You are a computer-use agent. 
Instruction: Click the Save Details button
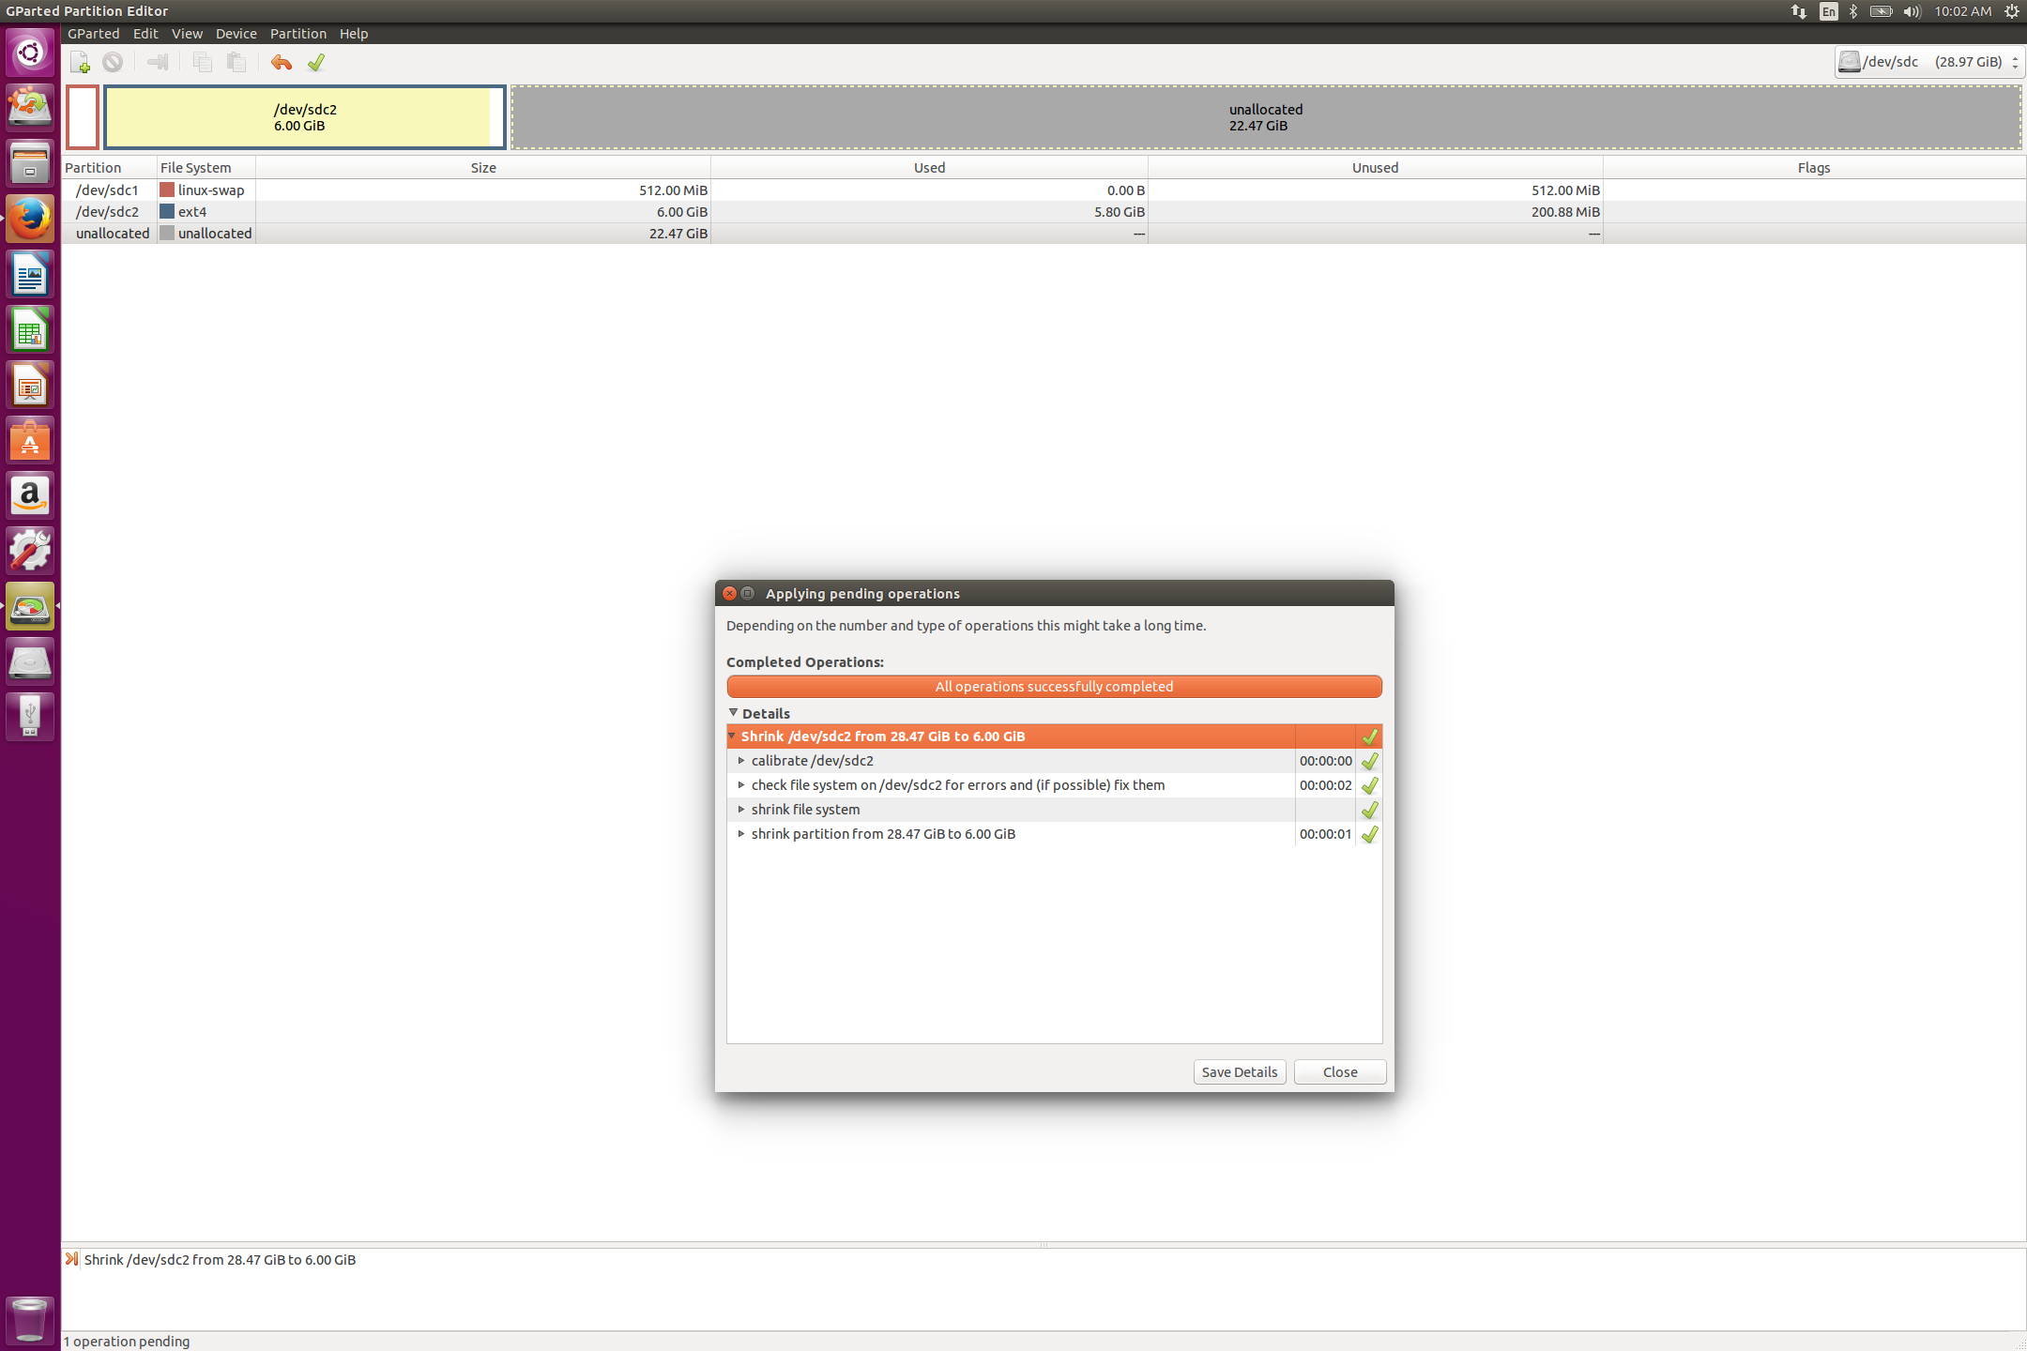1239,1072
